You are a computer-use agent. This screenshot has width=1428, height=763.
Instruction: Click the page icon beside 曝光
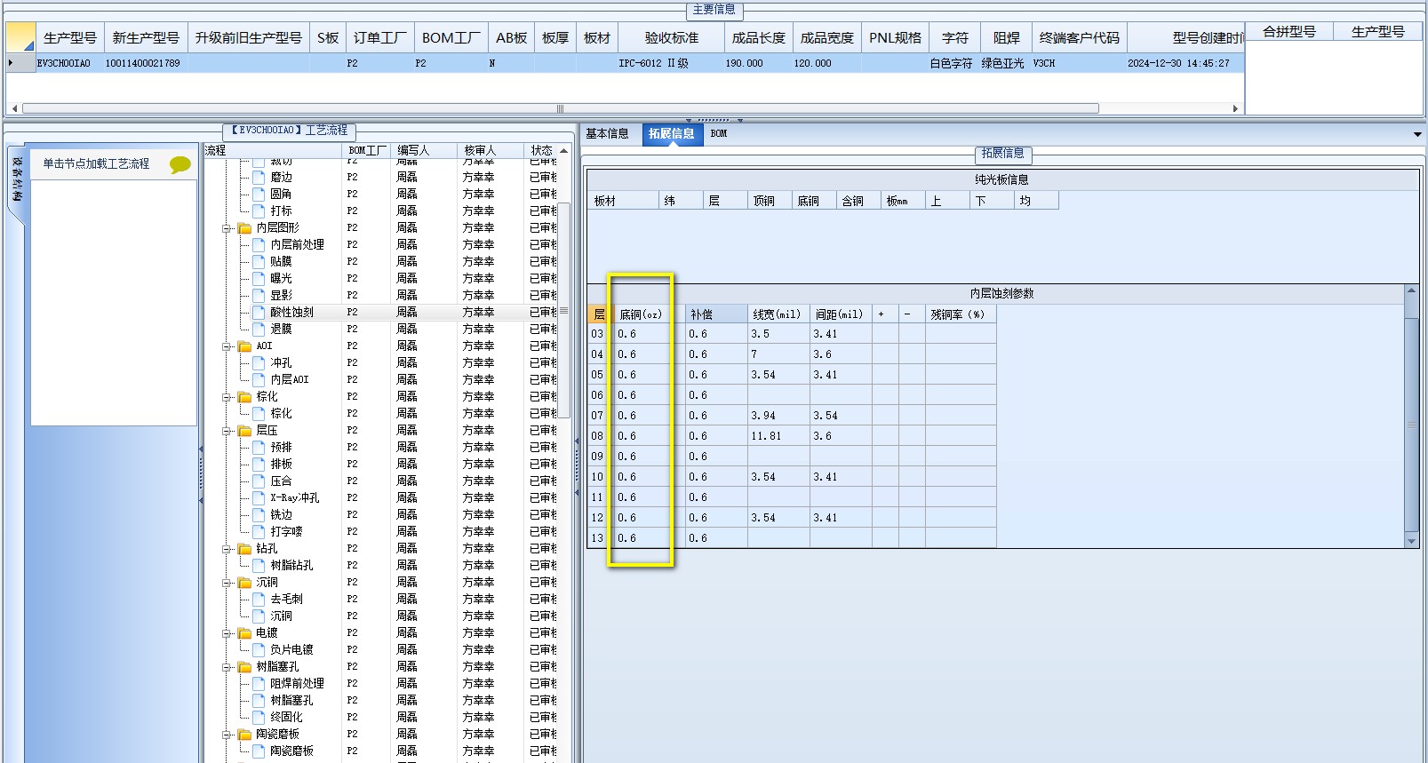pyautogui.click(x=259, y=279)
